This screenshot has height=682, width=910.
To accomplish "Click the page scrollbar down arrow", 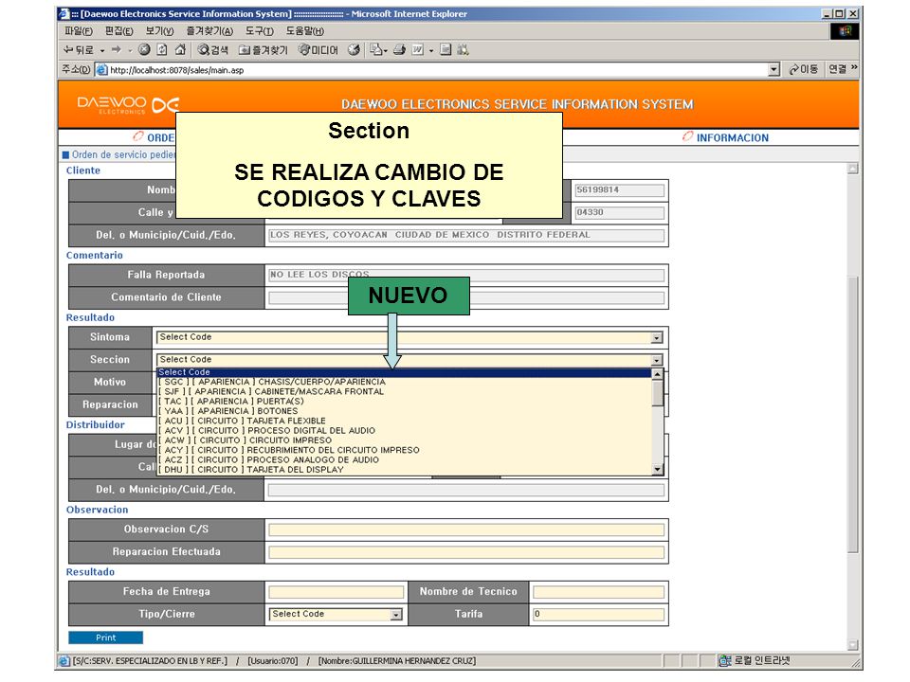I will pos(852,645).
